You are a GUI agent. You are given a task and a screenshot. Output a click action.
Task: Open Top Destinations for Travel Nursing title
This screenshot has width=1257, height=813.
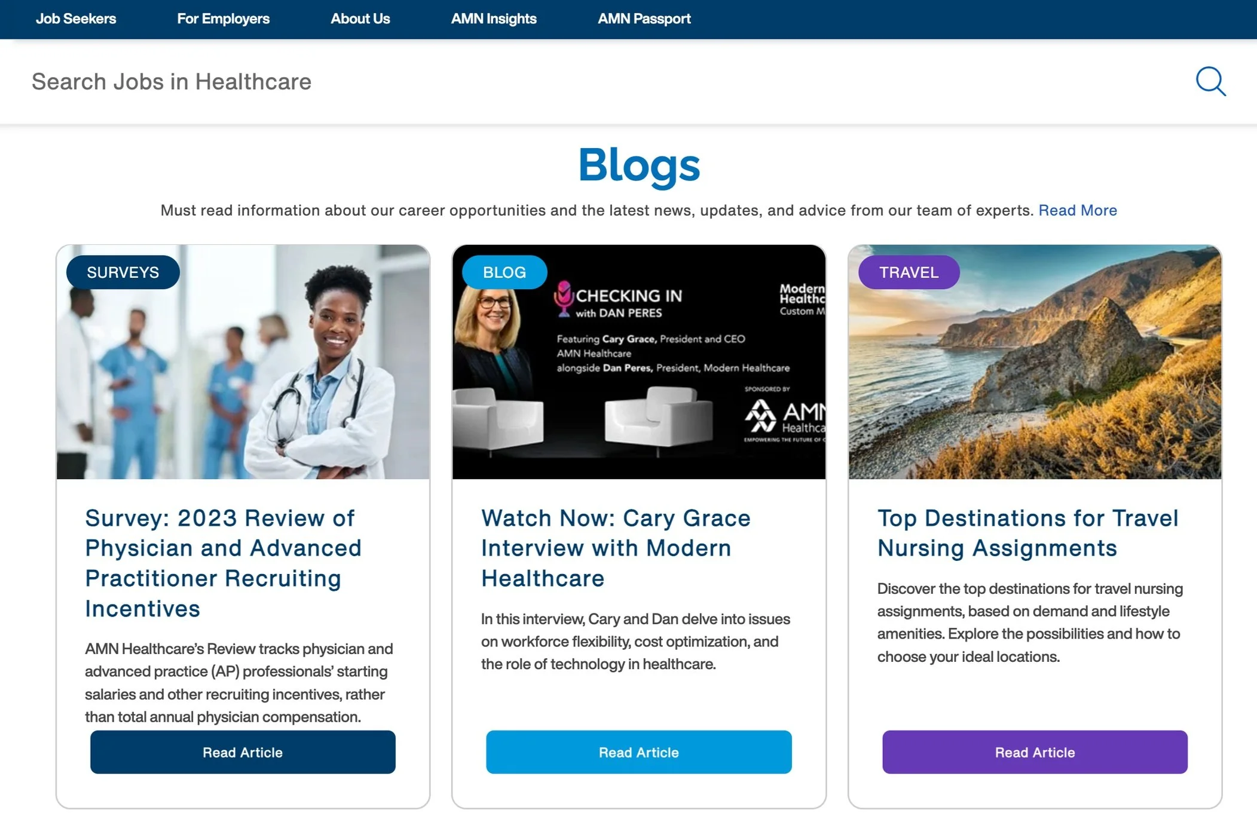1027,533
